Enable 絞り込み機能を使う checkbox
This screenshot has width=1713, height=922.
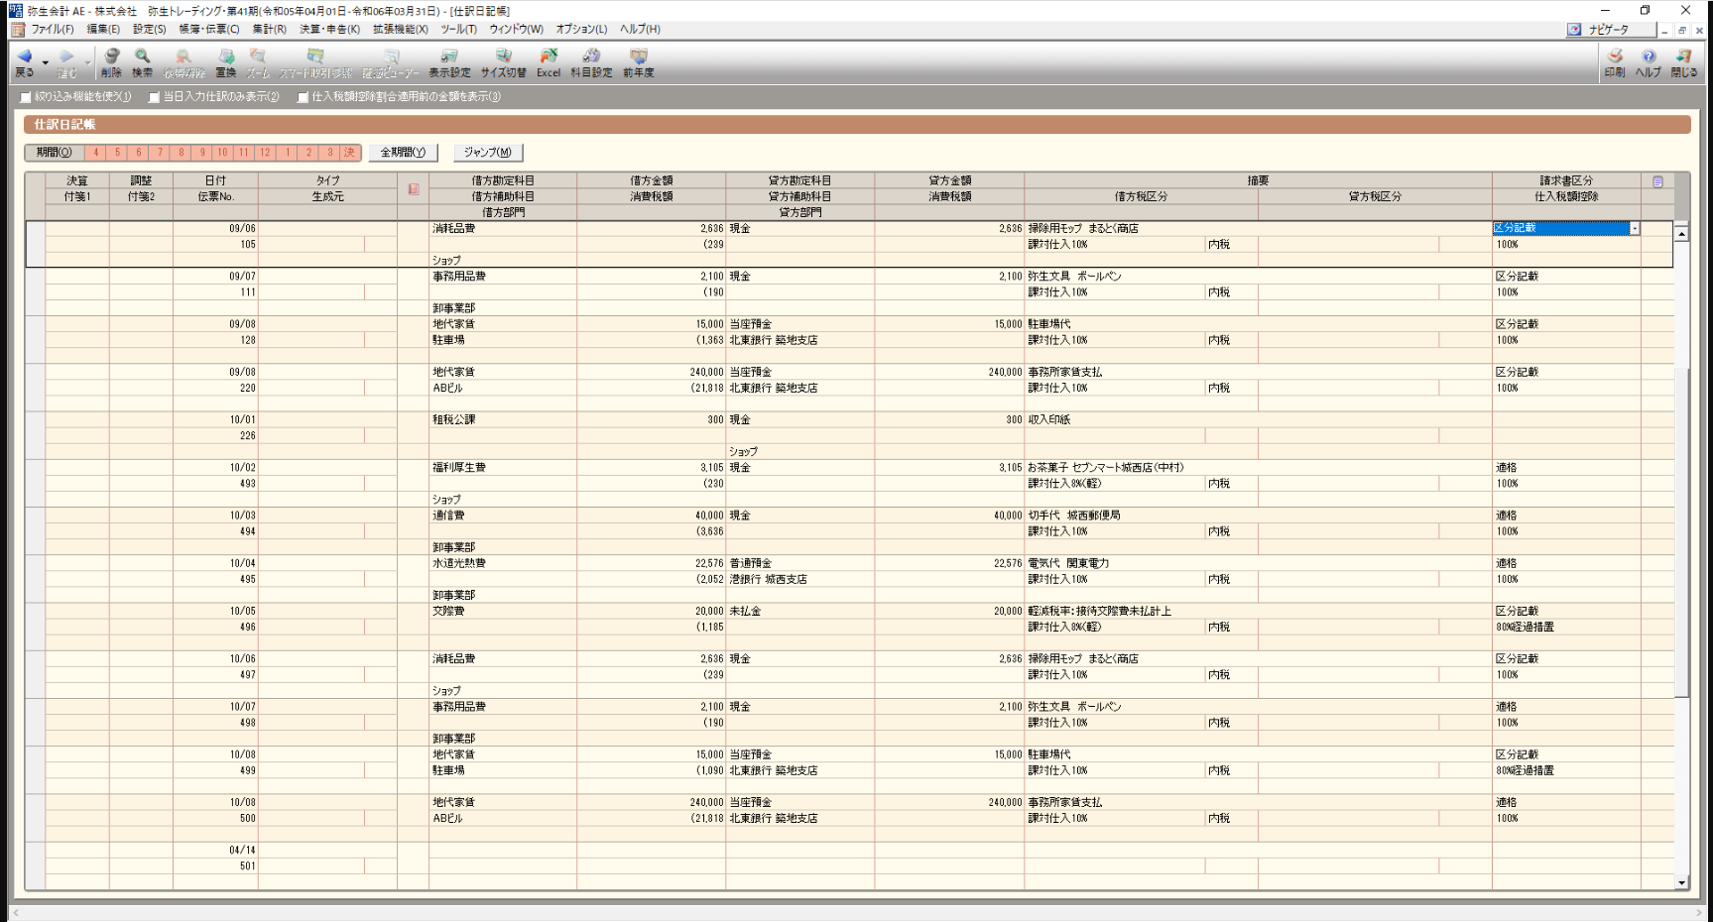click(x=27, y=97)
